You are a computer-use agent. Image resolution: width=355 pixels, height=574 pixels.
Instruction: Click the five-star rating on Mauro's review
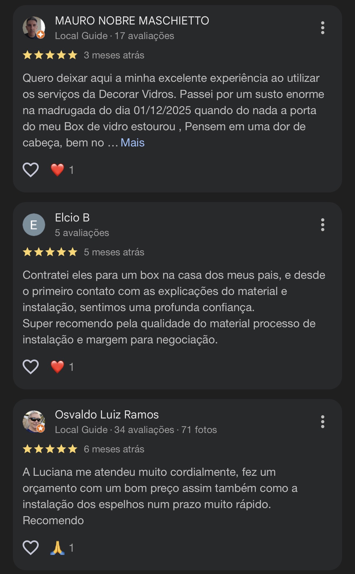(x=50, y=55)
